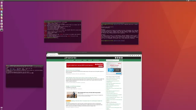Open the Amazon launcher icon
This screenshot has width=196, height=110.
[x=2, y=24]
